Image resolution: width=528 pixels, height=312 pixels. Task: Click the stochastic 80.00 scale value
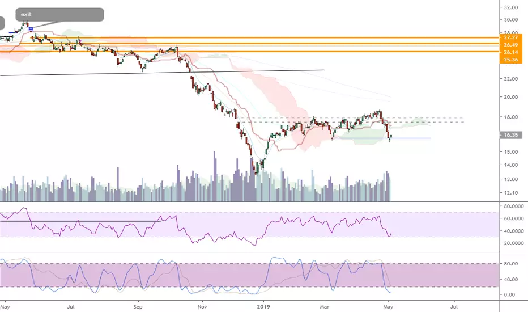point(510,264)
